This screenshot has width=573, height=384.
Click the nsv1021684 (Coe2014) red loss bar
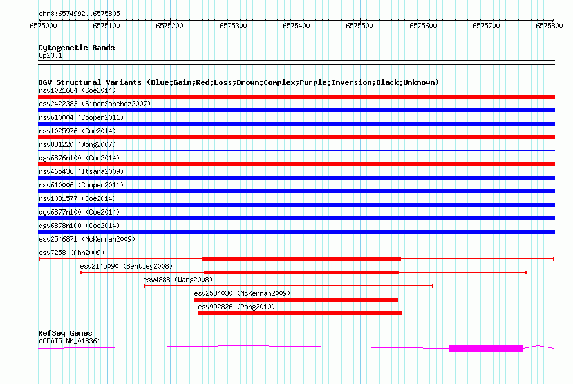coord(296,97)
